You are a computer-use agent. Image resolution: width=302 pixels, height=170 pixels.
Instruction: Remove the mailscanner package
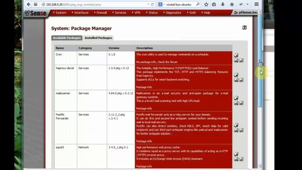coord(236,98)
